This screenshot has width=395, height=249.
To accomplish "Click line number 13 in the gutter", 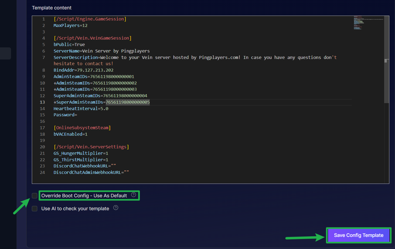I will pos(42,102).
